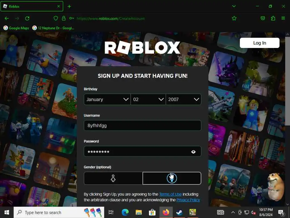This screenshot has width=290, height=218.
Task: Open the Privacy Policy link
Action: (x=188, y=200)
